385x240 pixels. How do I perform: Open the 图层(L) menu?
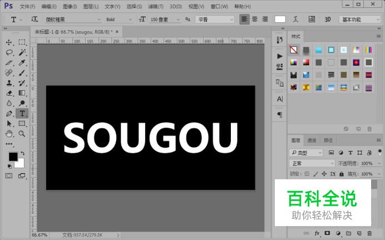[x=91, y=6]
